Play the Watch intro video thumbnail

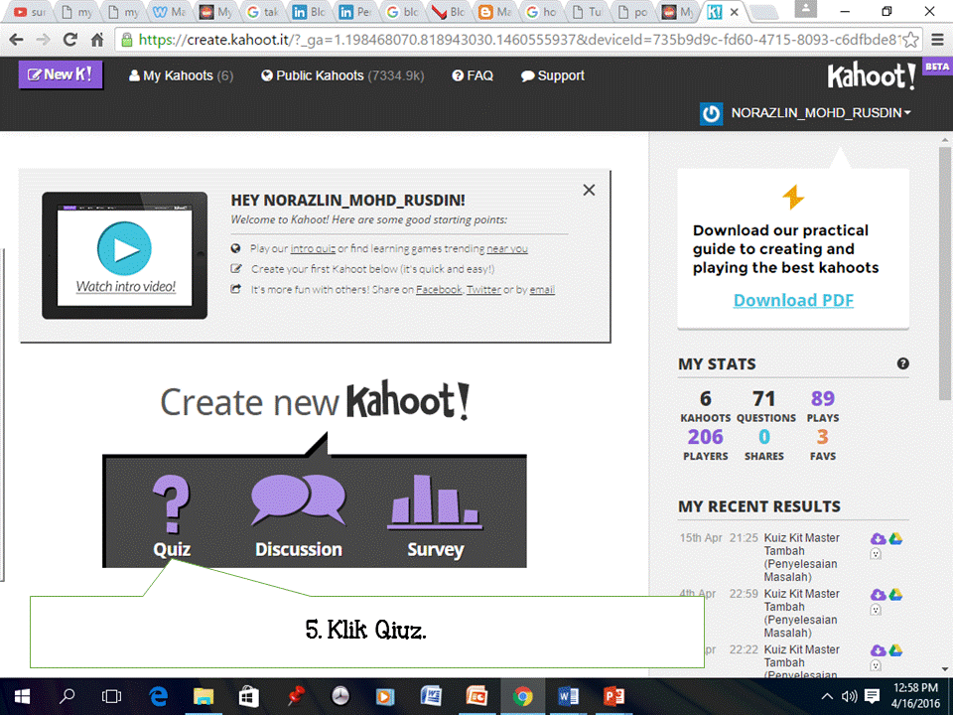(x=125, y=255)
